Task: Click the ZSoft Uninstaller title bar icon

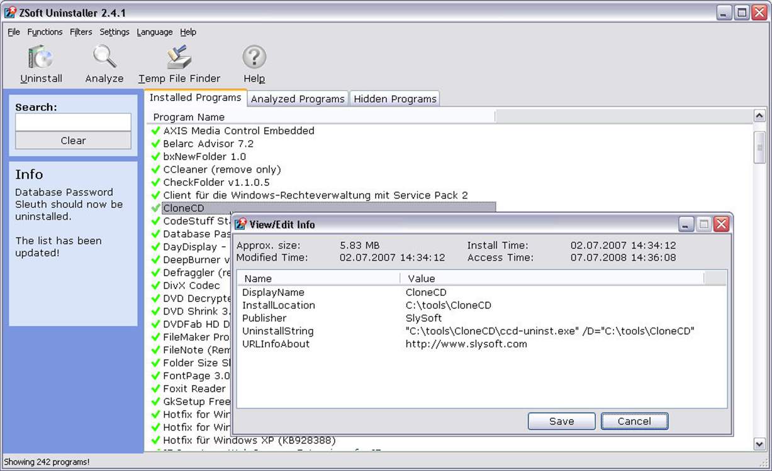Action: [x=10, y=12]
